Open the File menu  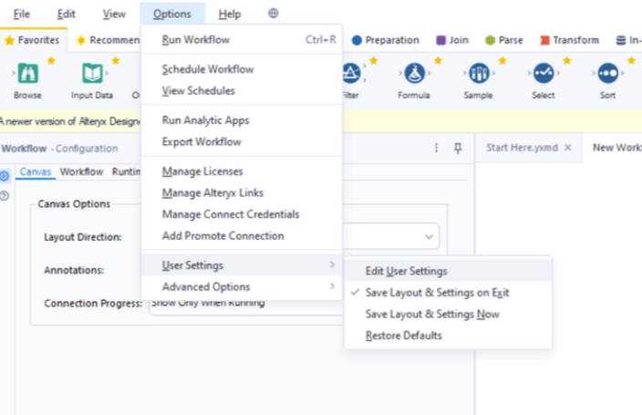point(21,14)
